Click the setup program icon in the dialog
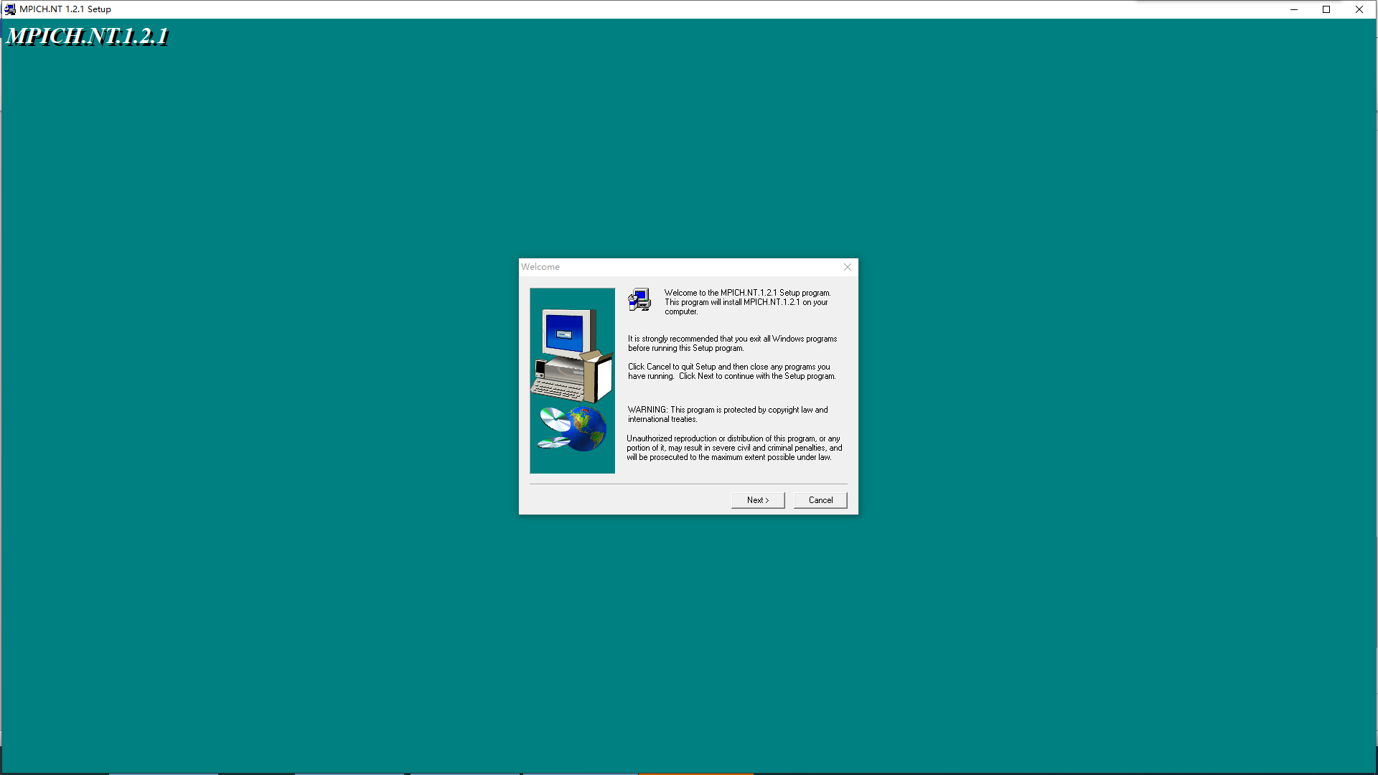 point(639,299)
